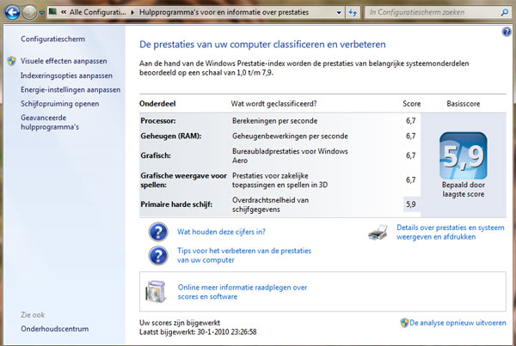516x346 pixels.
Task: Click the 'In Configuratiescherm zoeken' search box
Action: (x=433, y=13)
